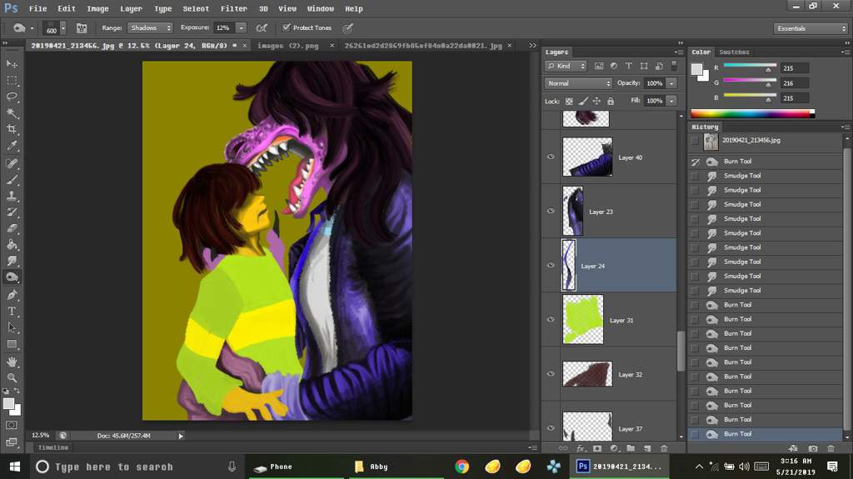
Task: Open the Filter menu
Action: pos(234,8)
